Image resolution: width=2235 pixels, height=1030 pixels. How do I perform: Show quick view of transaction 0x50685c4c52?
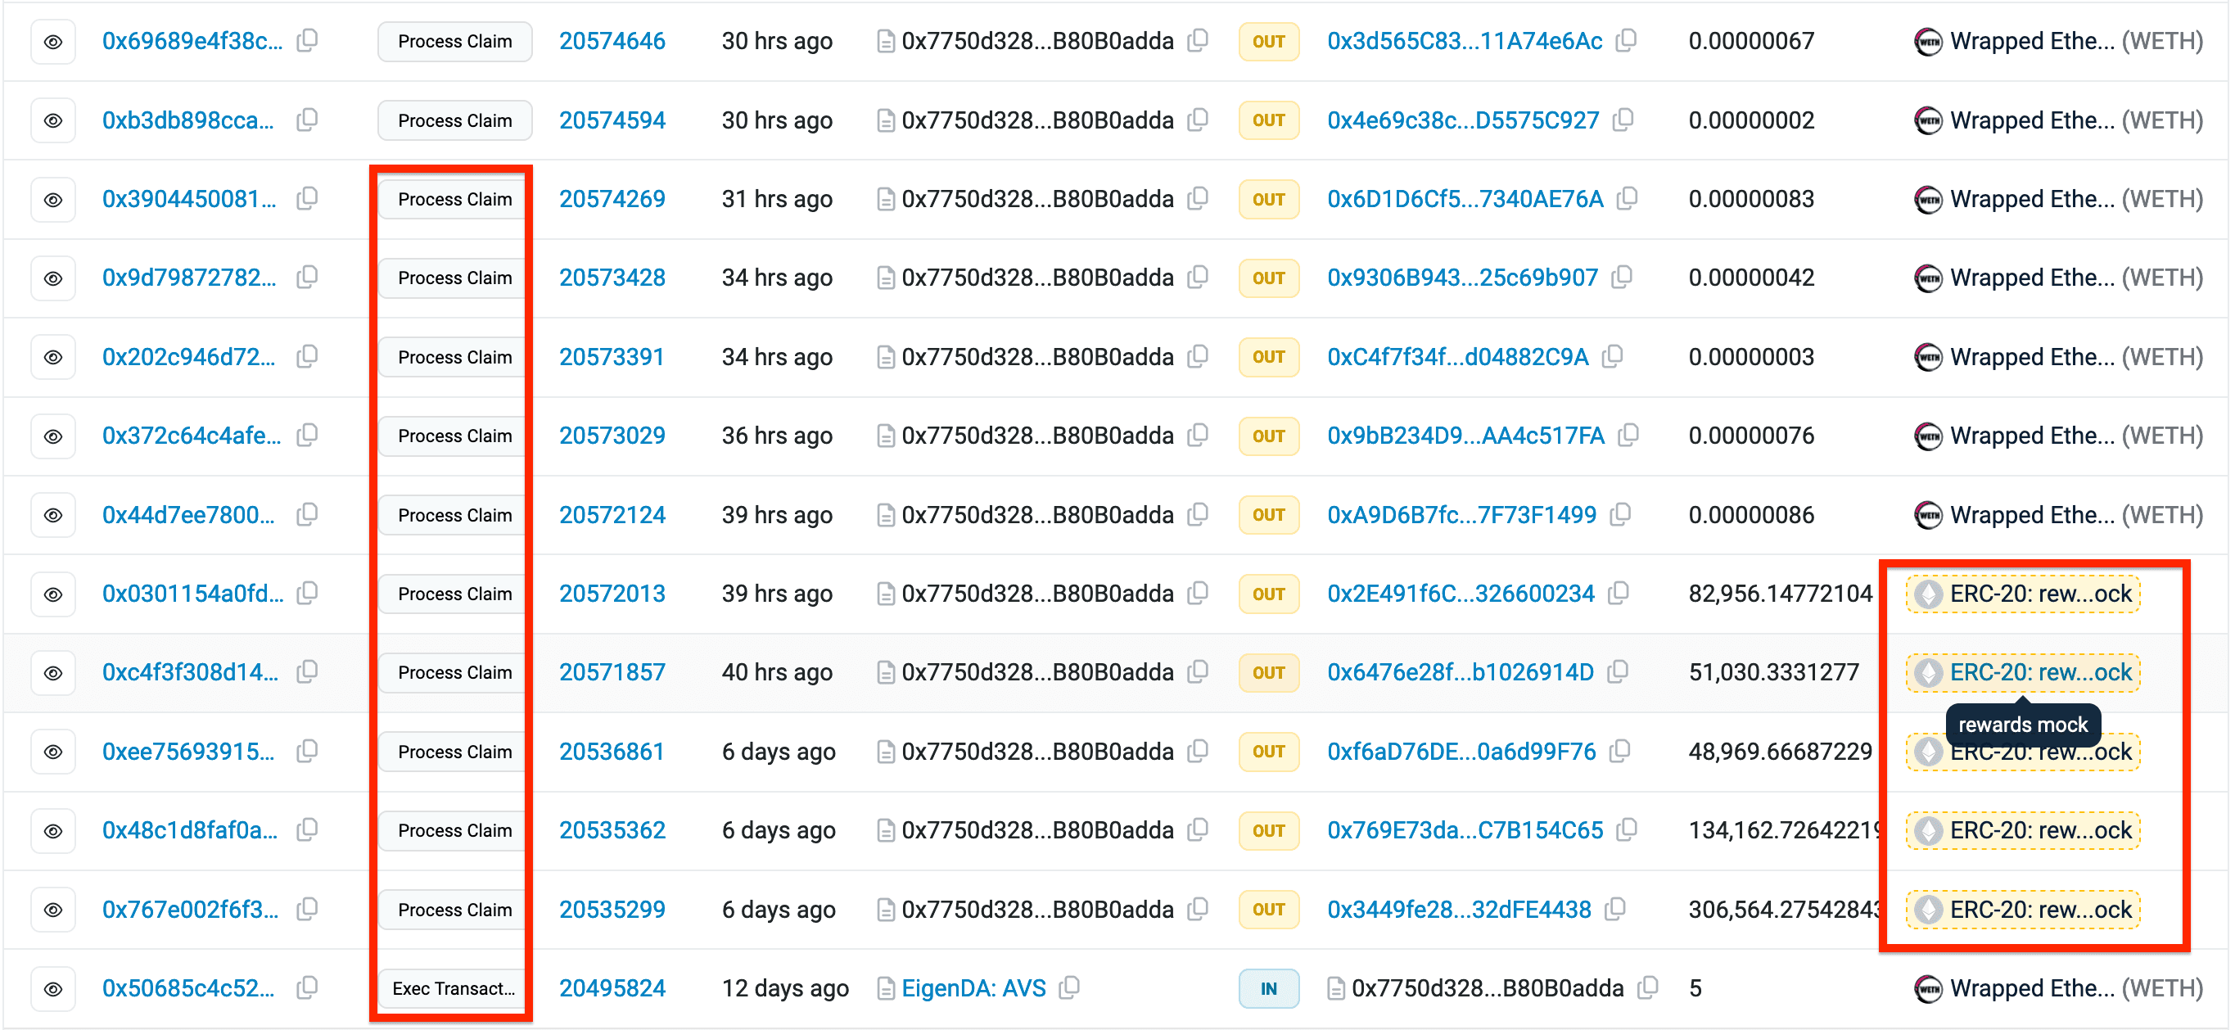coord(53,988)
